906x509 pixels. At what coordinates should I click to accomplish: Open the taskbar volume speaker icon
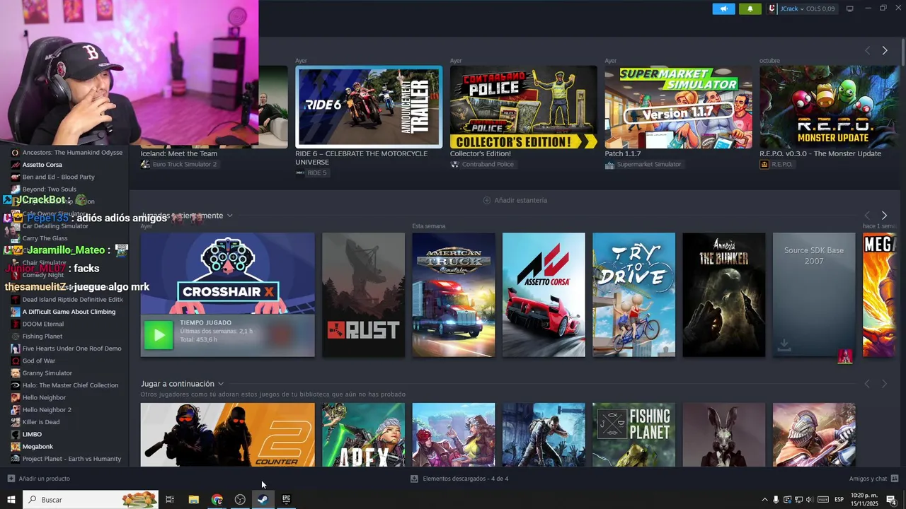point(809,500)
